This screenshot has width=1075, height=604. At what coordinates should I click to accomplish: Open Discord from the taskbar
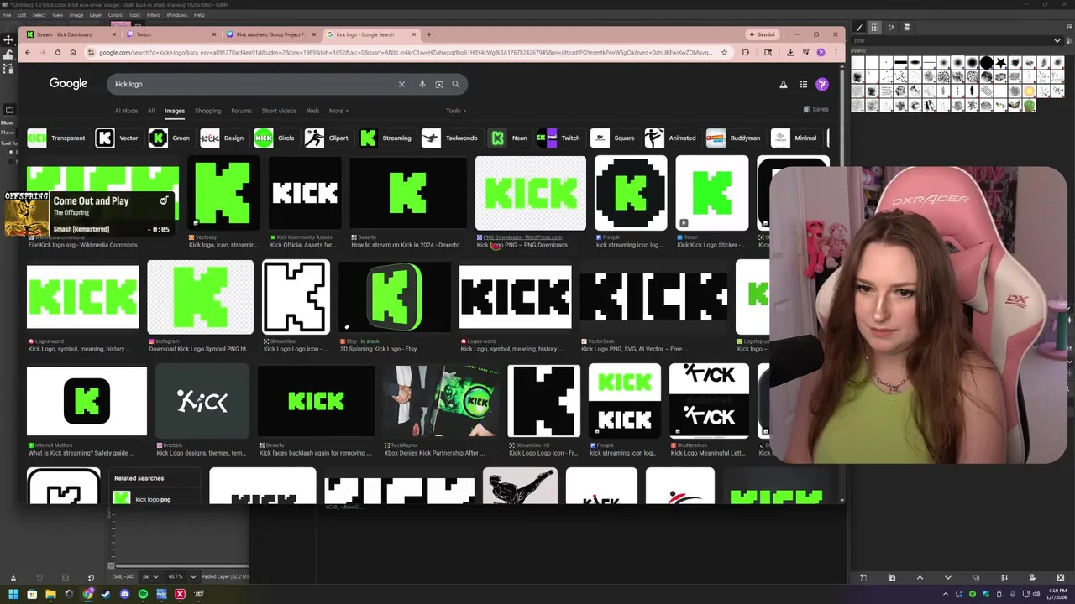[x=124, y=594]
